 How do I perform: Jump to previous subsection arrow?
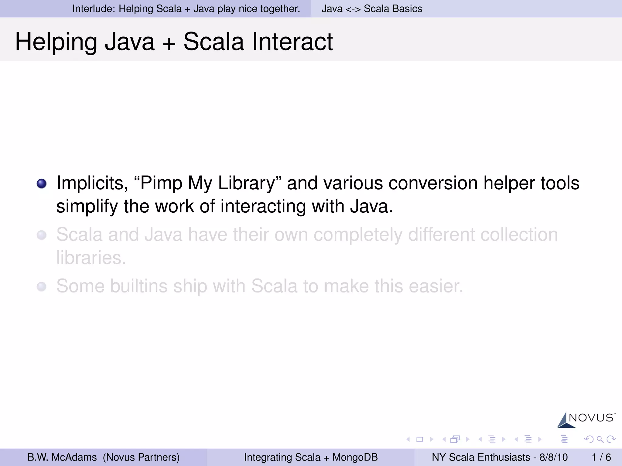(480, 439)
